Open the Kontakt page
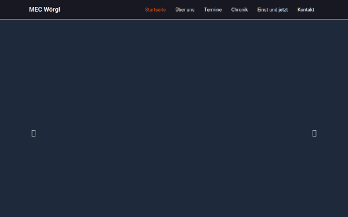 [306, 10]
